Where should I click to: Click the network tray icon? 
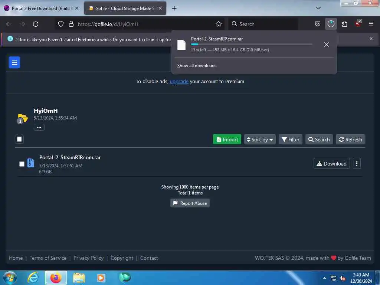point(334,278)
